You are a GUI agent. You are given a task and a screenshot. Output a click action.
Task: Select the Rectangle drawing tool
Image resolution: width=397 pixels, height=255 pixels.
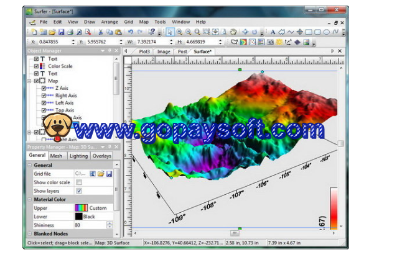pos(309,32)
